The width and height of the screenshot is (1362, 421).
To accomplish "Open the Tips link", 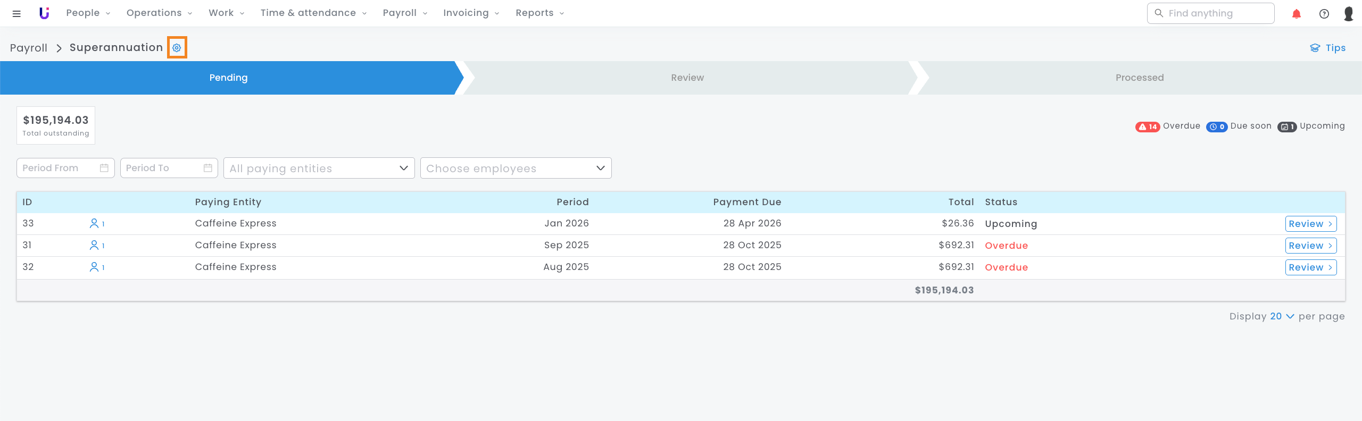I will pyautogui.click(x=1327, y=48).
